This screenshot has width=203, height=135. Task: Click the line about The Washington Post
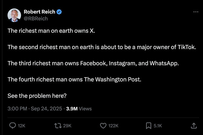(x=74, y=79)
